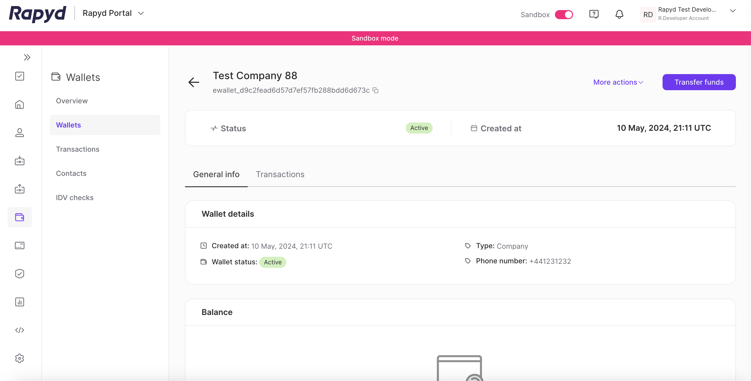The height and width of the screenshot is (381, 751).
Task: Open the developers code icon in sidebar
Action: point(20,330)
